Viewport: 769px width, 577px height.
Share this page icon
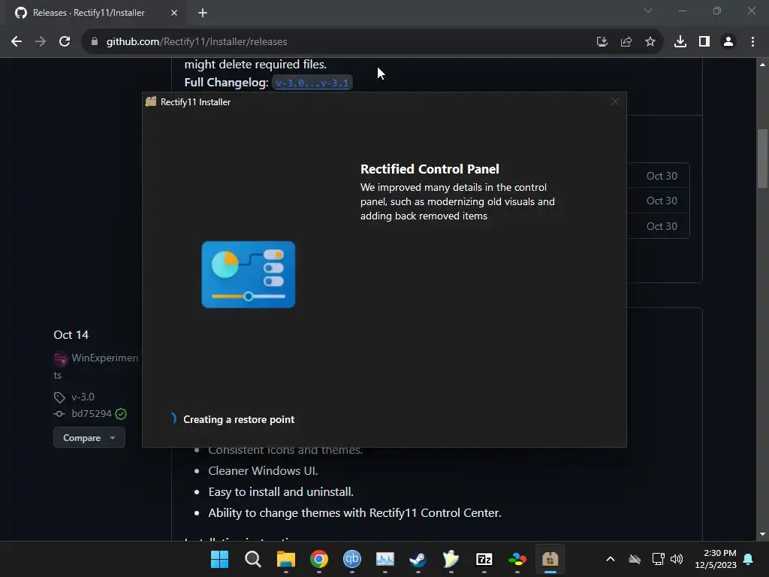click(626, 42)
